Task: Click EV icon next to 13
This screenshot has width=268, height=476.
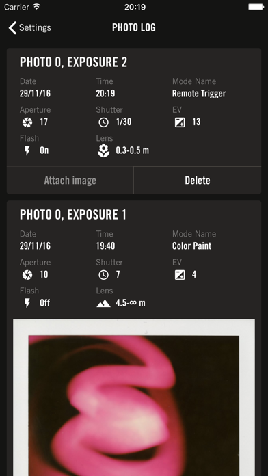Action: (180, 122)
